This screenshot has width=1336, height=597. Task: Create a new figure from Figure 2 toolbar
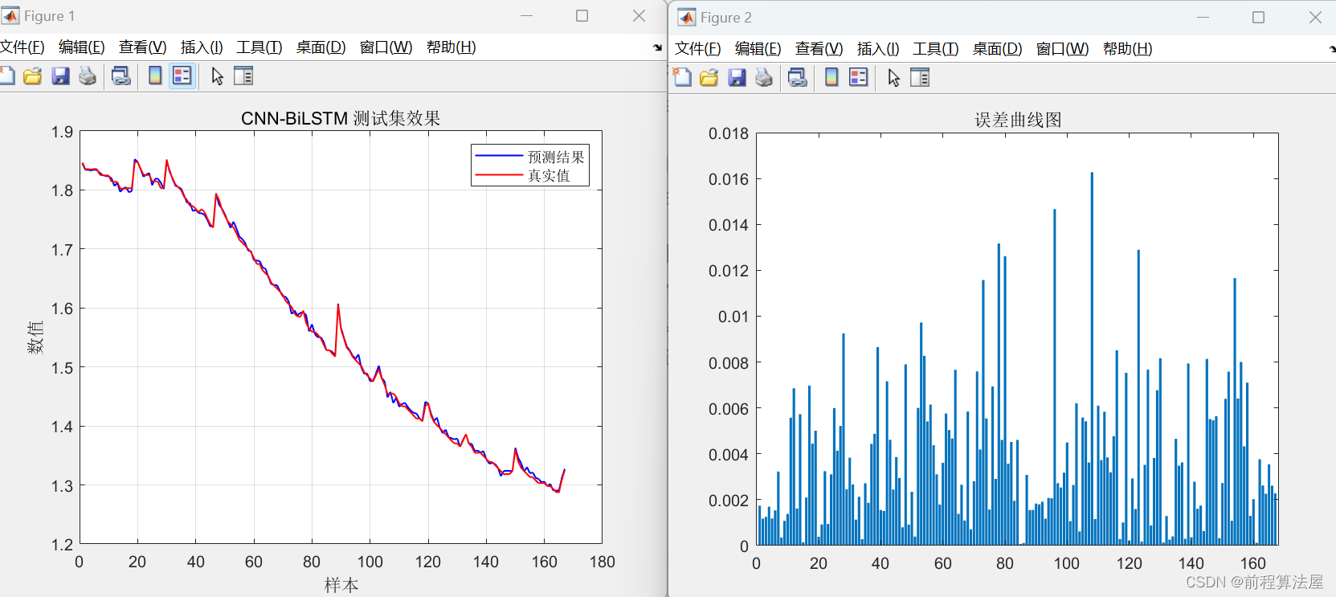coord(682,78)
